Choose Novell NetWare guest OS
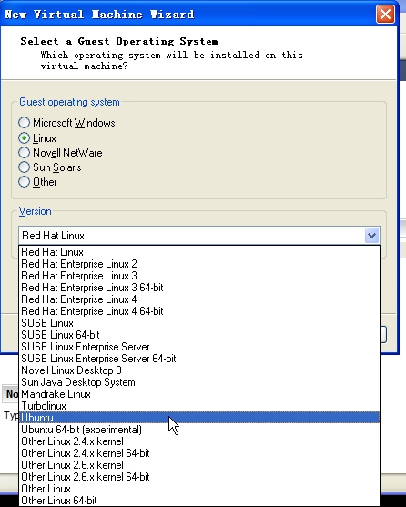This screenshot has height=507, width=406. coord(25,153)
